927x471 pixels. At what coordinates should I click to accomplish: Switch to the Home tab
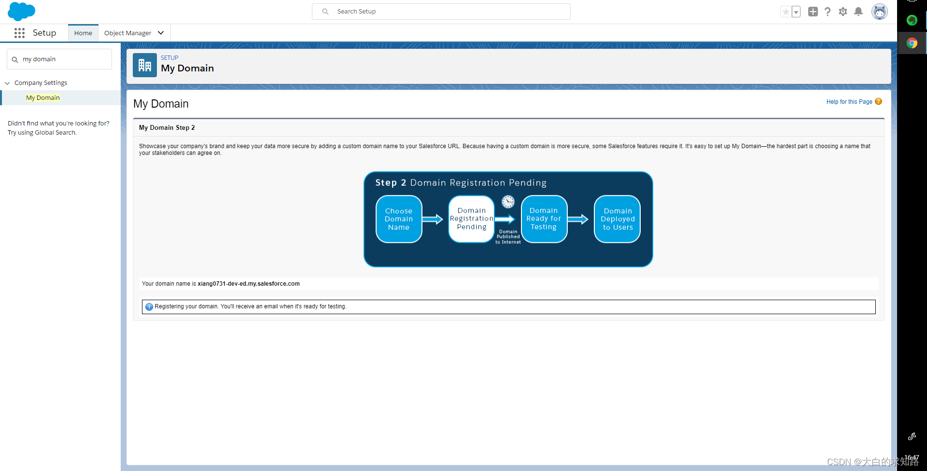(83, 33)
